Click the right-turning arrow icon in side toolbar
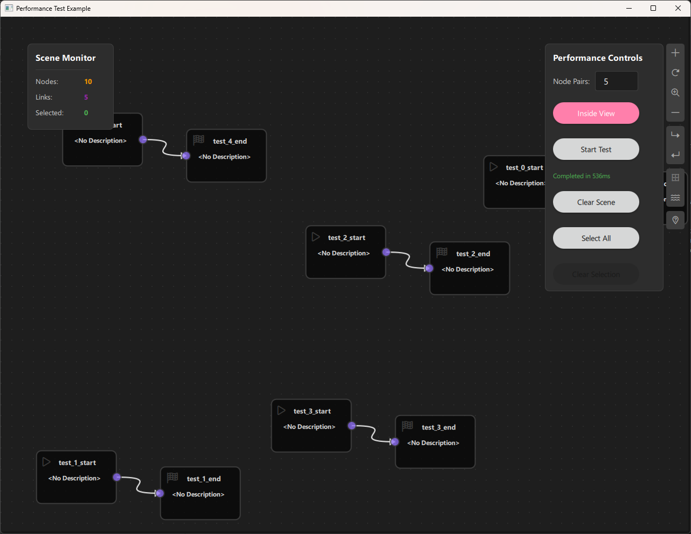This screenshot has width=691, height=534. click(675, 135)
